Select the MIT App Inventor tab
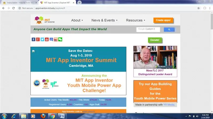The image size is (213, 119). pos(57,3)
